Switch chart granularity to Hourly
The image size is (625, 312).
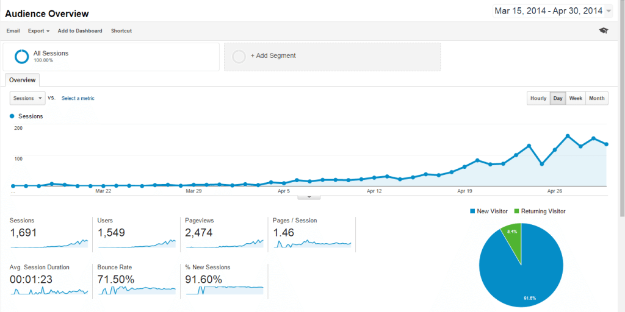(538, 98)
